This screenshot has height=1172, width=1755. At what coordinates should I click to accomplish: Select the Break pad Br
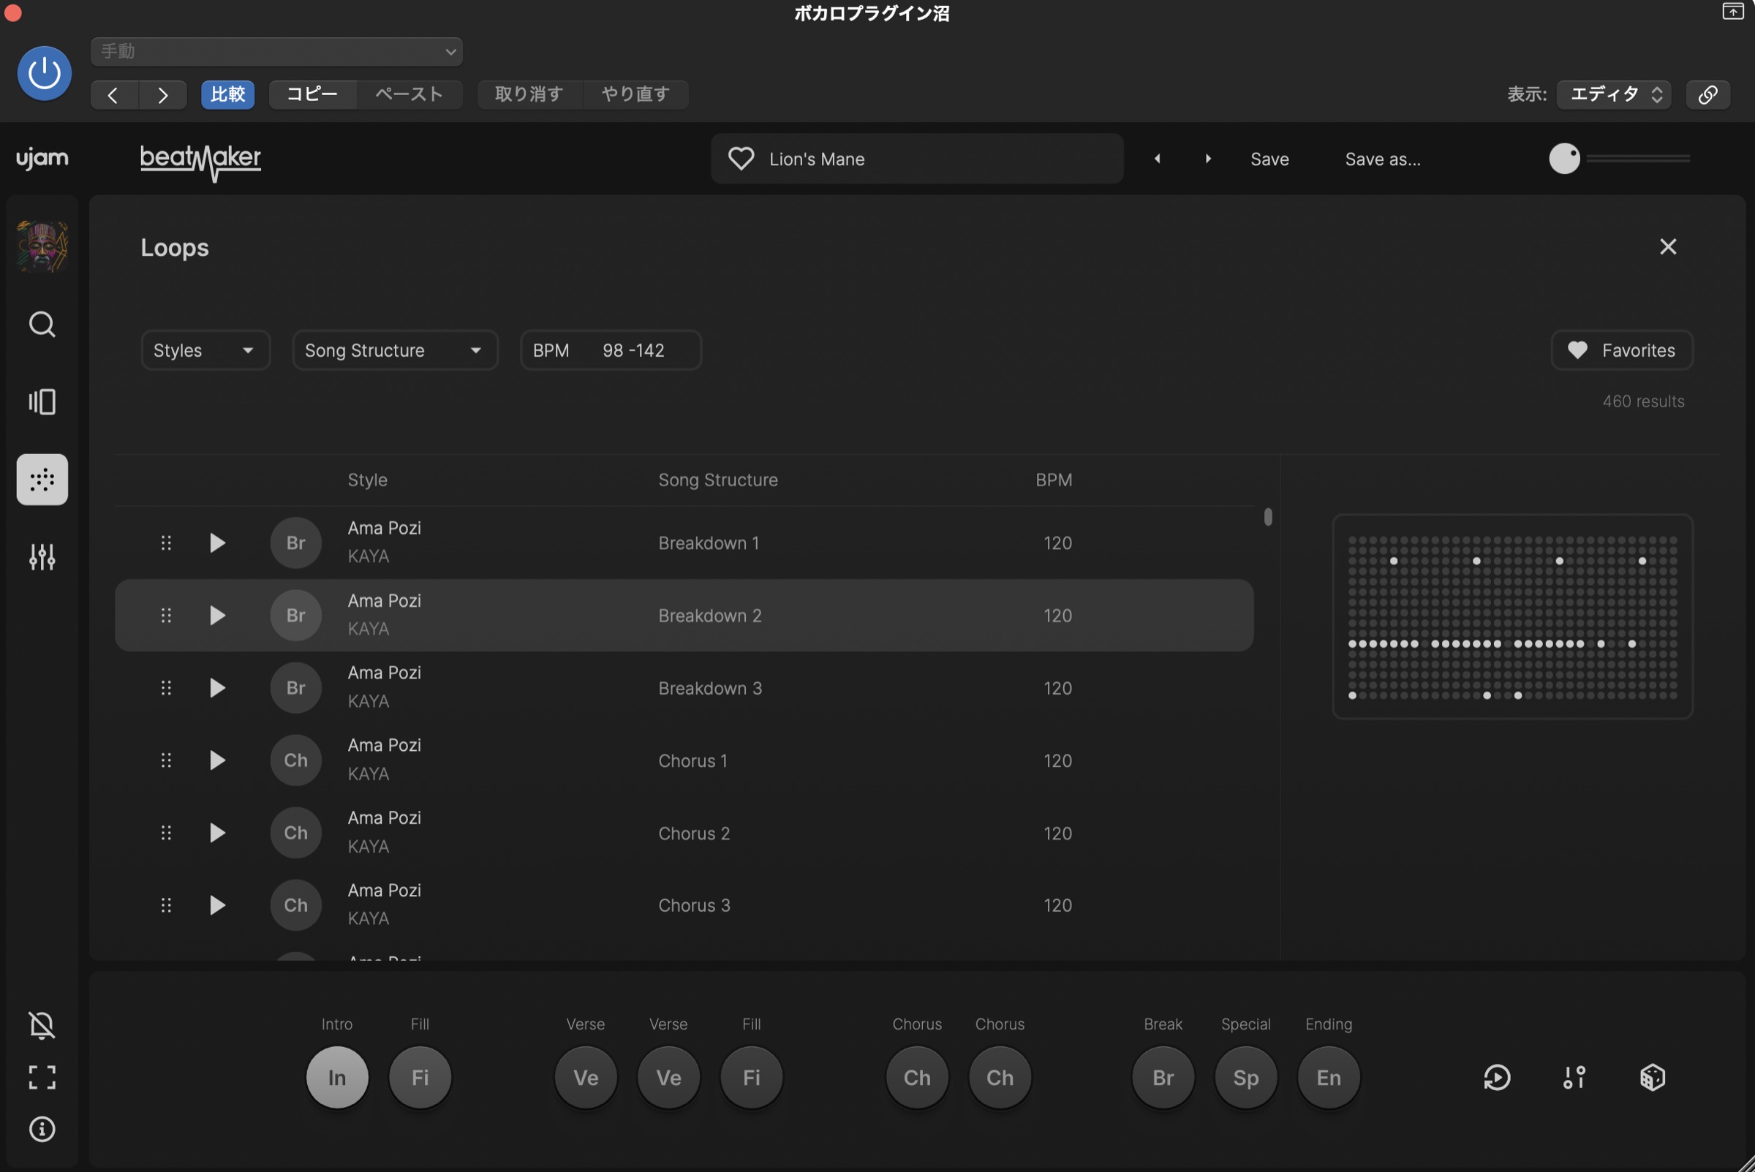[1163, 1078]
